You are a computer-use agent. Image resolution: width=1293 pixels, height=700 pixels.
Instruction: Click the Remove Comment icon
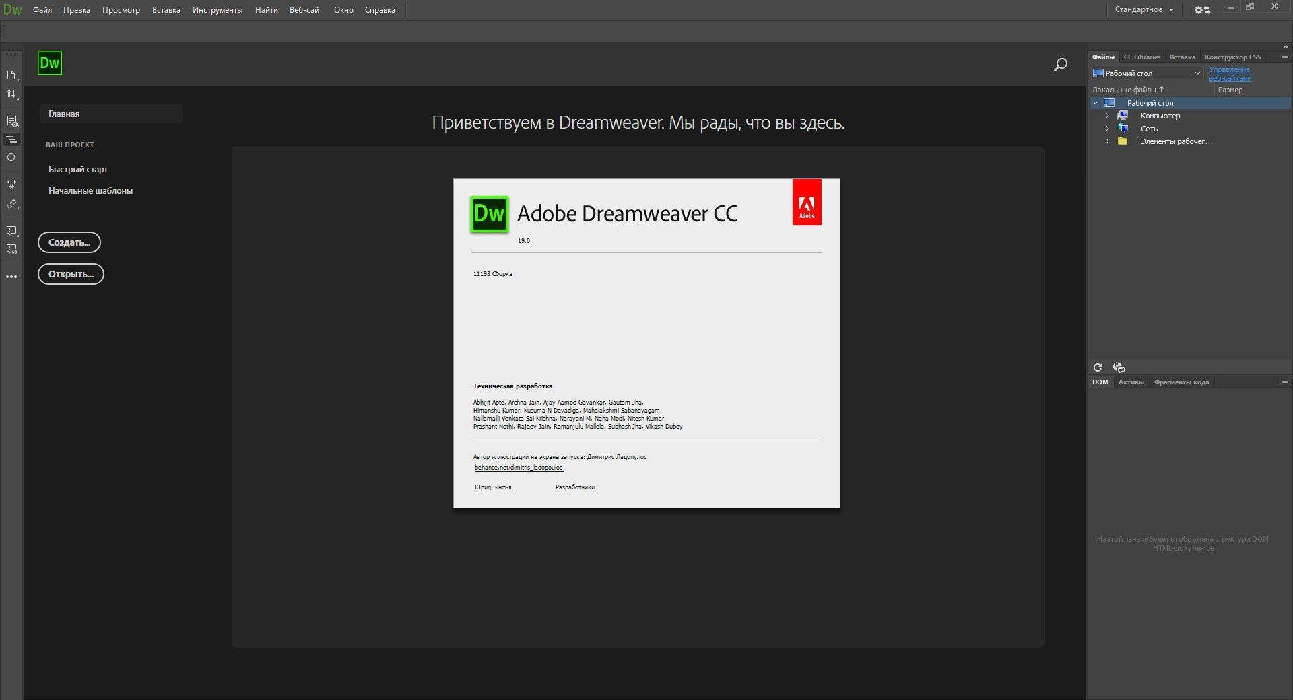click(11, 250)
